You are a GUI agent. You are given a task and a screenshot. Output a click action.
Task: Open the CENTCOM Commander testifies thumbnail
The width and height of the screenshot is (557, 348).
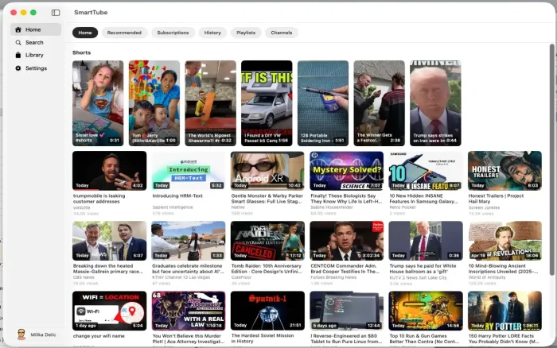347,241
